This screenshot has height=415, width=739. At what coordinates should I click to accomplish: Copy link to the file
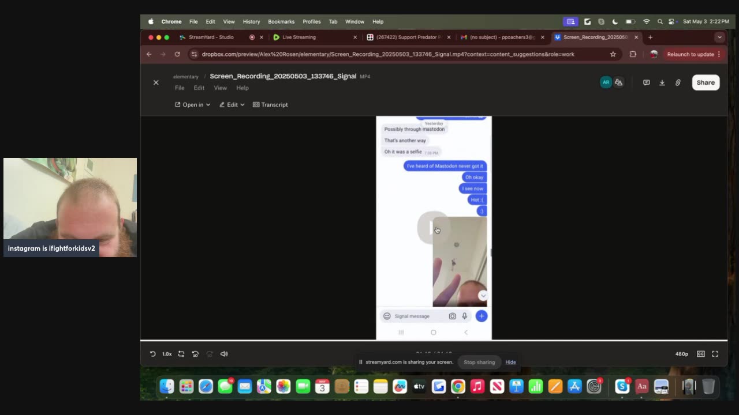[678, 82]
